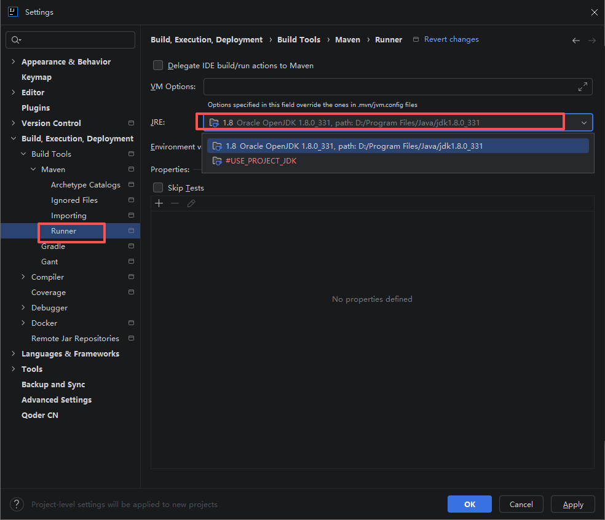Open Ignored Files settings

[74, 200]
